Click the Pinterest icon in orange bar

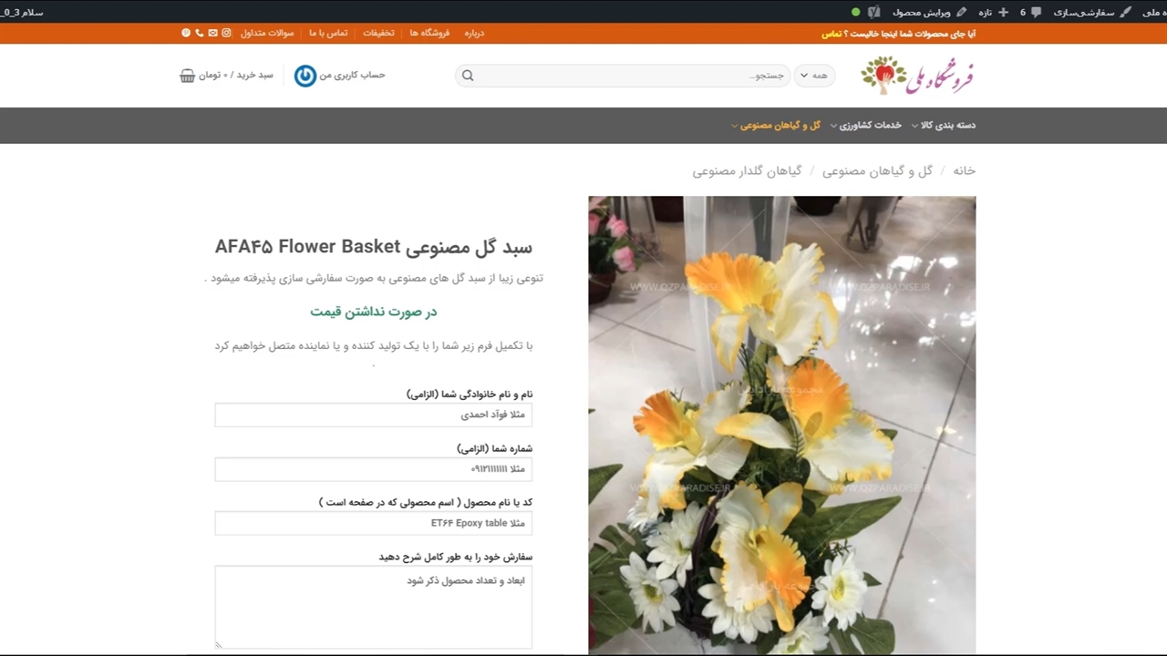tap(186, 33)
